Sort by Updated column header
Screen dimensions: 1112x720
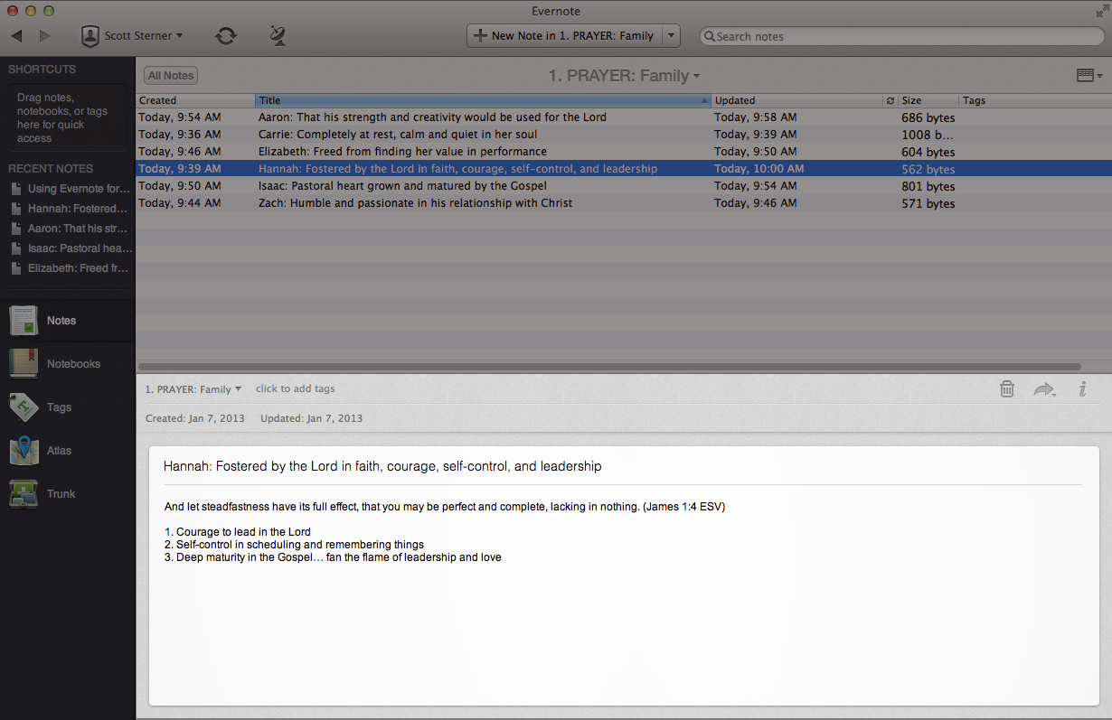[797, 100]
